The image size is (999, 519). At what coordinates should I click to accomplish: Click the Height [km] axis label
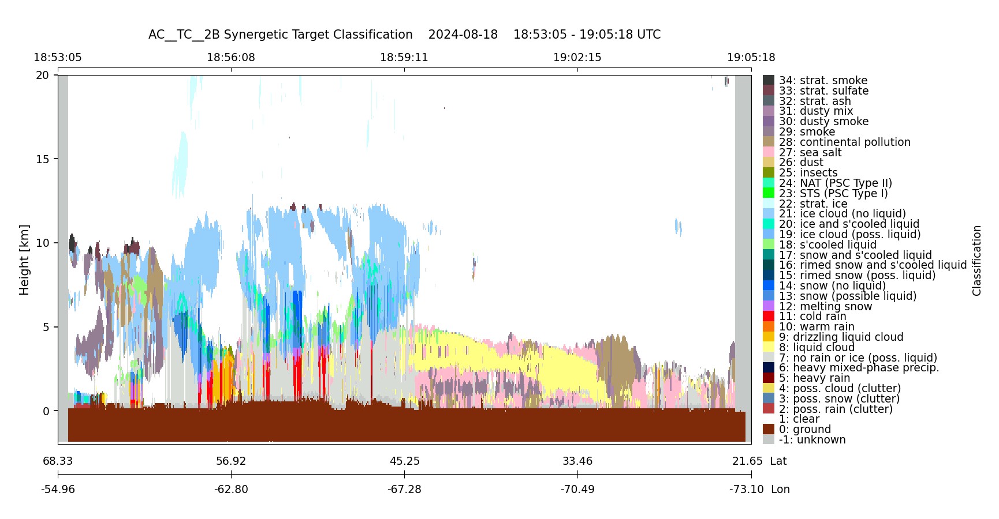pos(24,259)
